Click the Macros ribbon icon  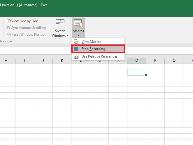[78, 23]
